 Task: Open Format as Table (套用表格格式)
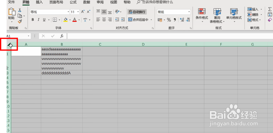pos(217,15)
